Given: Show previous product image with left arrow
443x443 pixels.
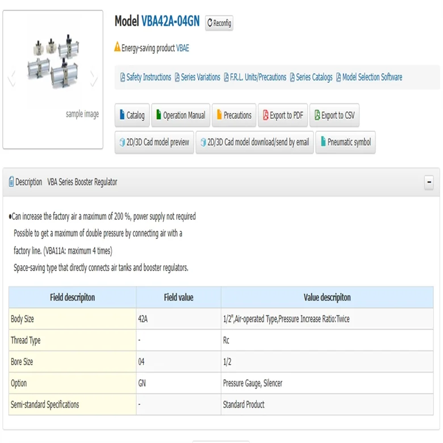Looking at the screenshot, I should pyautogui.click(x=11, y=80).
